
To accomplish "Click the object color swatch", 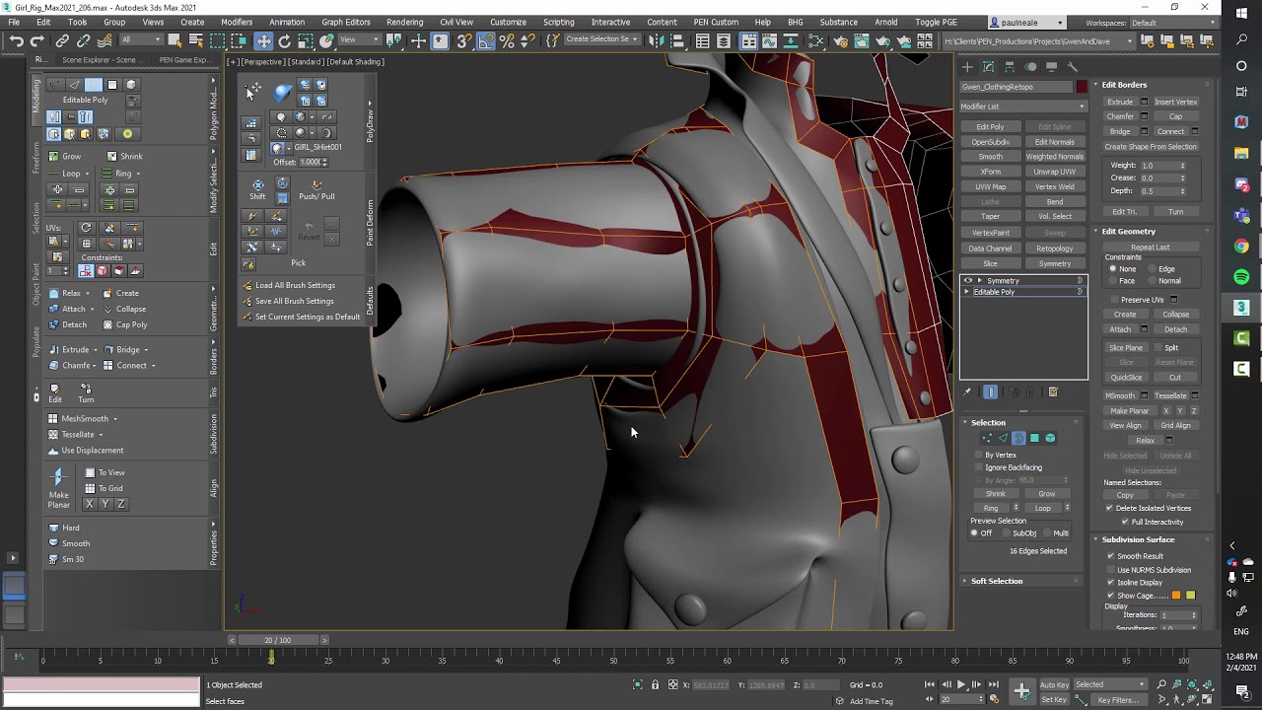I will [x=1082, y=87].
